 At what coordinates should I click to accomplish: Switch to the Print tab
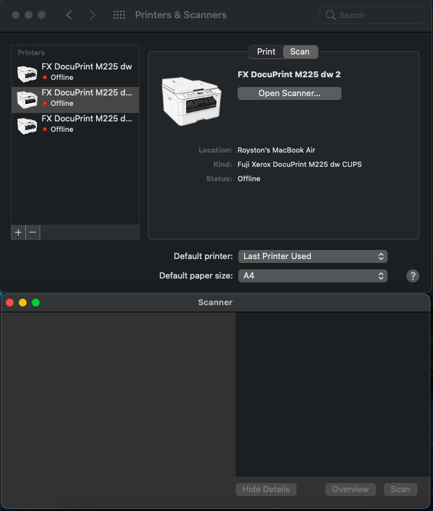266,52
